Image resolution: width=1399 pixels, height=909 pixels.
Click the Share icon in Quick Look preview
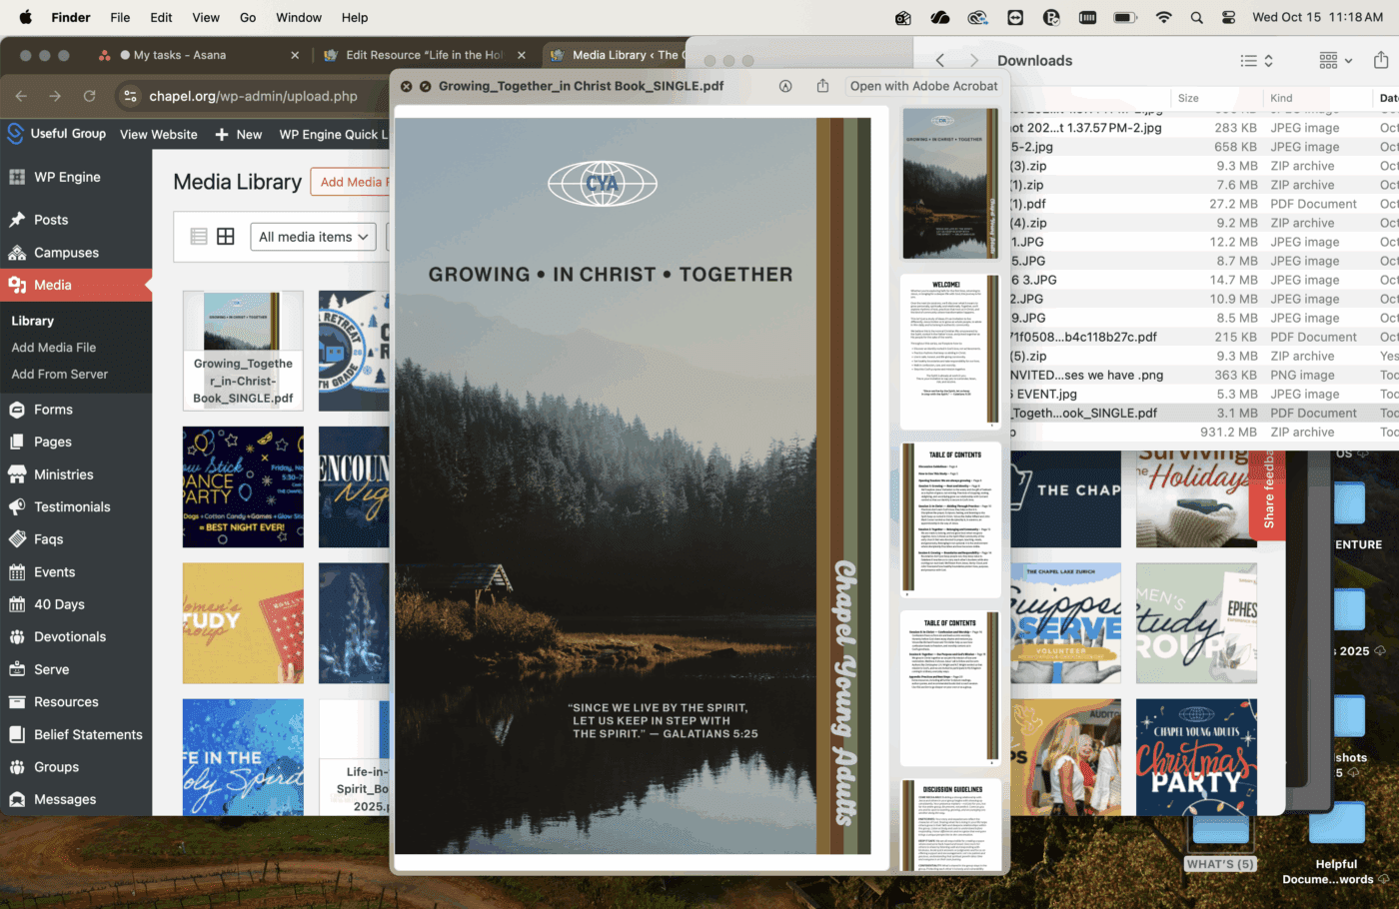click(x=822, y=86)
